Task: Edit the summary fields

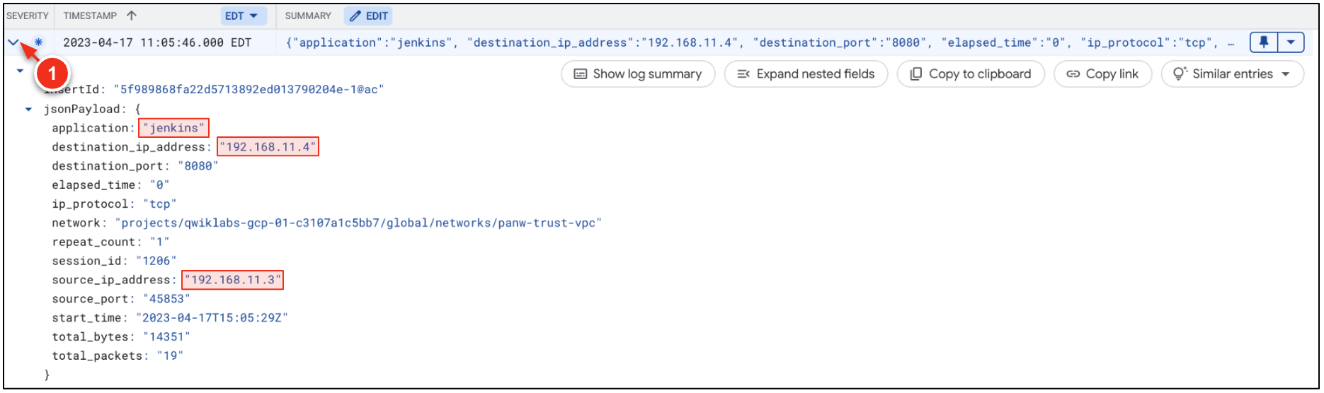Action: 369,16
